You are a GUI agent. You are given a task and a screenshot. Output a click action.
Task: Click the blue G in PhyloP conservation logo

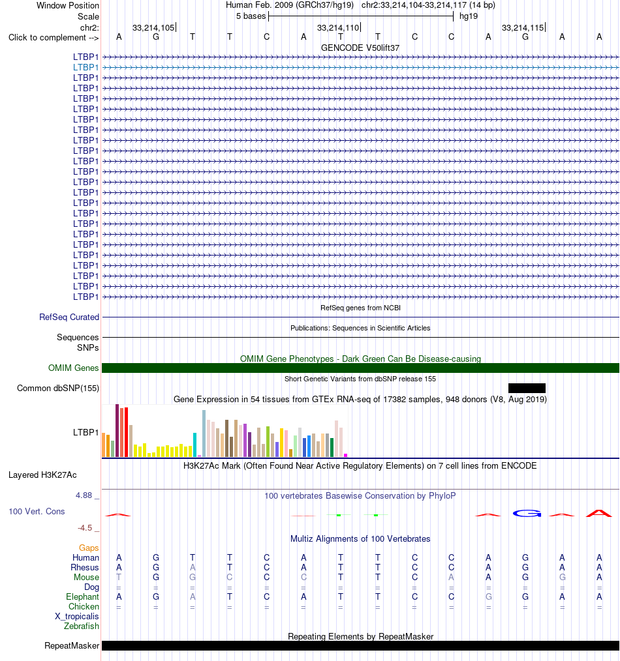[527, 514]
